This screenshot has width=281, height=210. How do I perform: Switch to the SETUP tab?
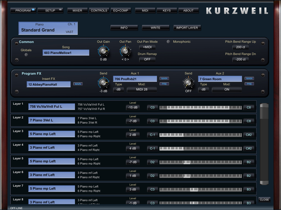click(50, 11)
